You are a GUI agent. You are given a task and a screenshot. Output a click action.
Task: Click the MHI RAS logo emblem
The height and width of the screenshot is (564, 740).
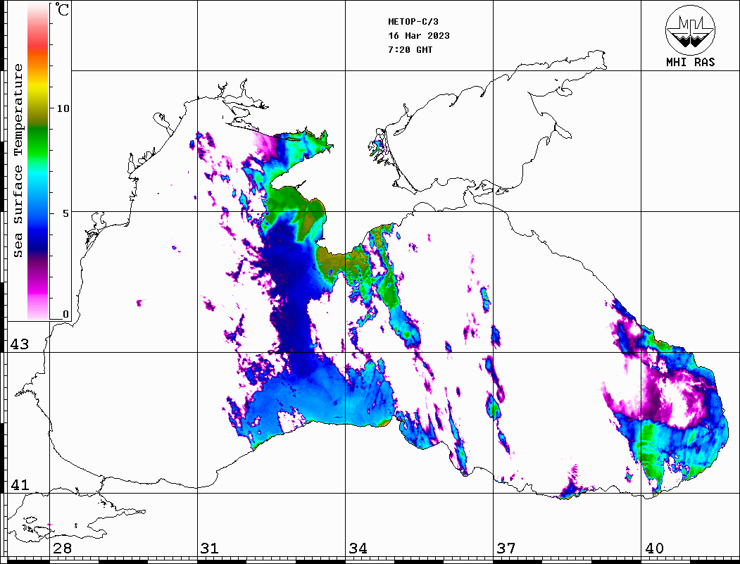point(691,30)
